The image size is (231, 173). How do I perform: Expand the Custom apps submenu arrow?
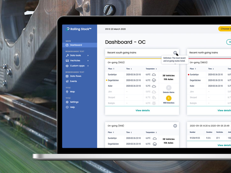click(x=88, y=66)
